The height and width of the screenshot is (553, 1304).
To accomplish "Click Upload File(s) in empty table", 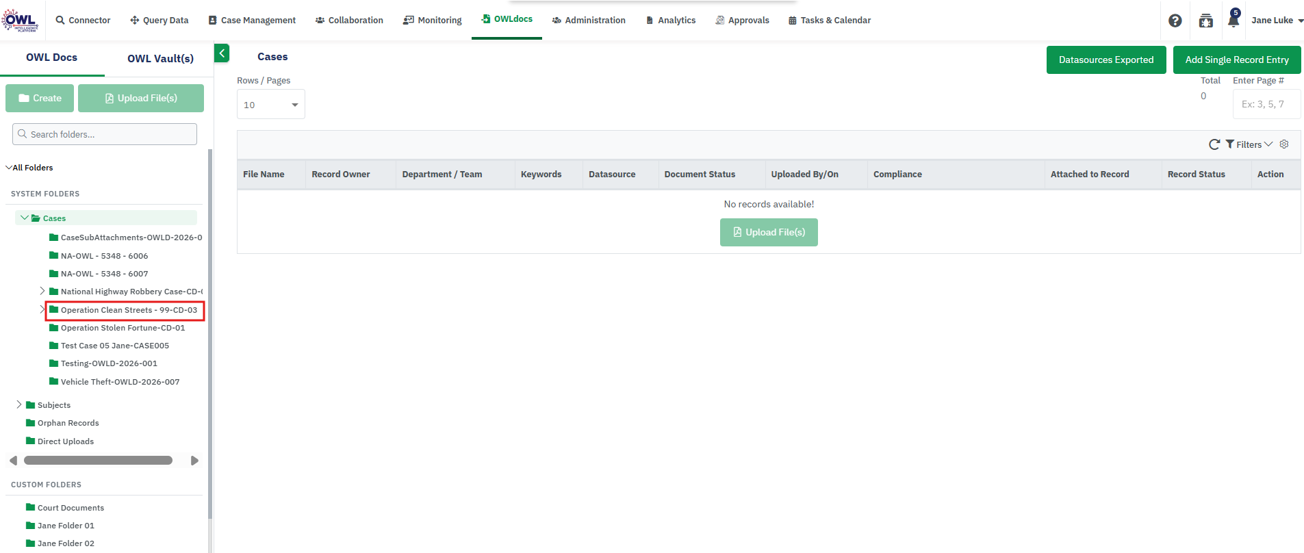I will pyautogui.click(x=769, y=232).
